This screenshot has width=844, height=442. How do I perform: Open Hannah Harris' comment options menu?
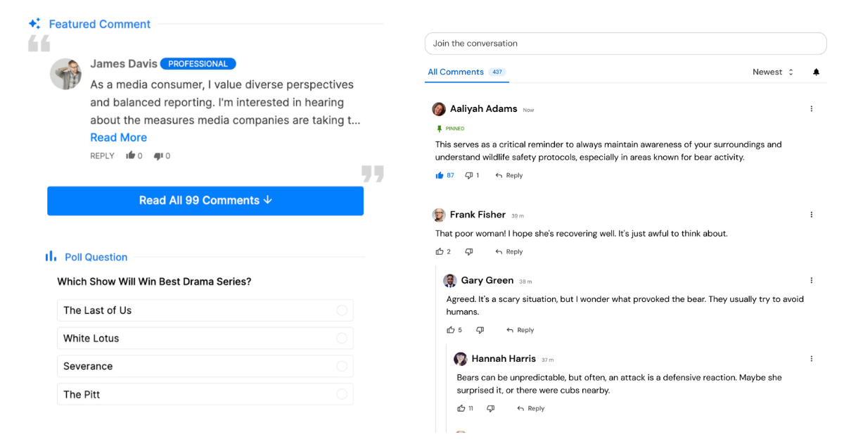click(x=811, y=359)
